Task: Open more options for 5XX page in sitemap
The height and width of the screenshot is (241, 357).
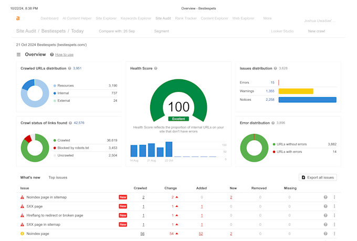Action: [334, 225]
